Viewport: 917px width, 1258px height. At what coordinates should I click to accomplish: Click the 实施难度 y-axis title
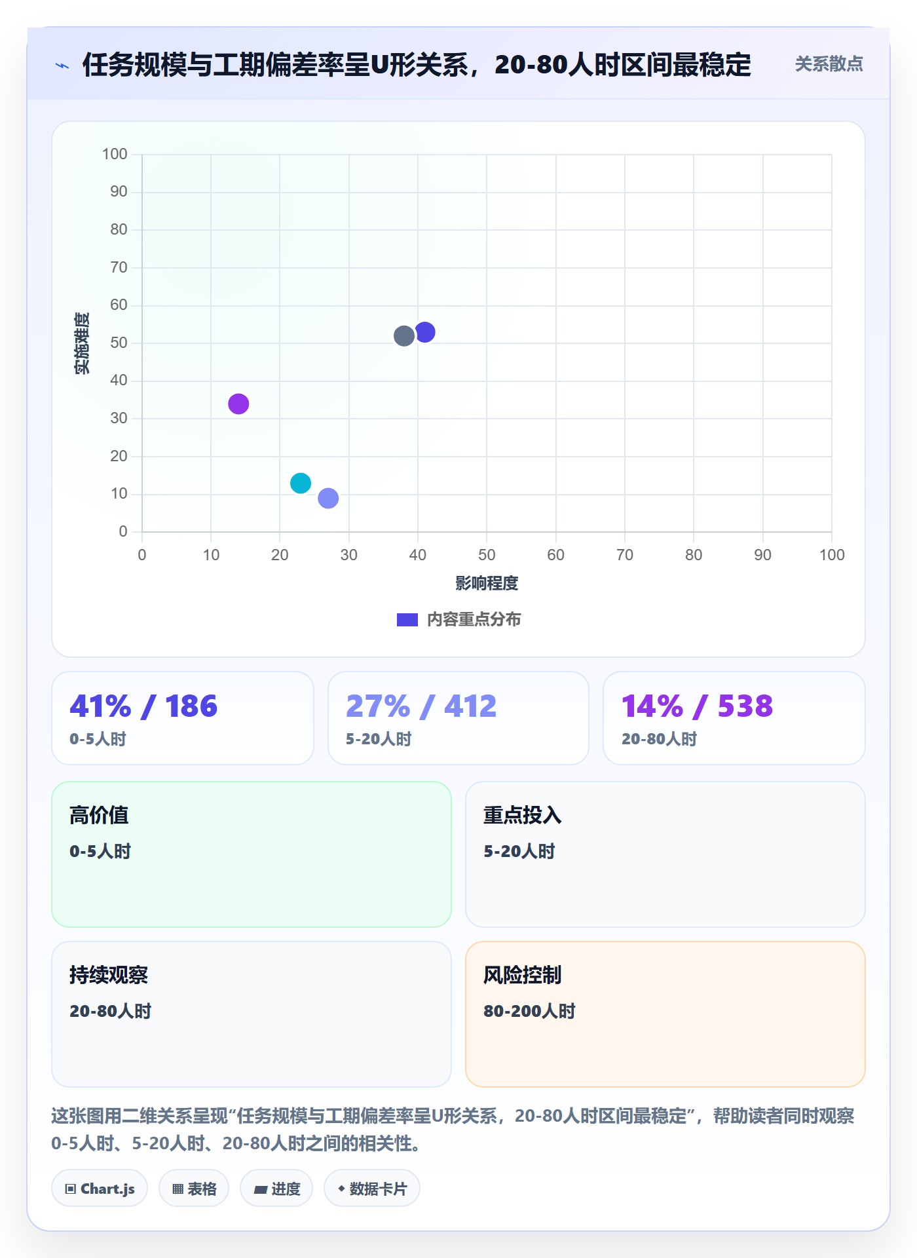pos(82,343)
